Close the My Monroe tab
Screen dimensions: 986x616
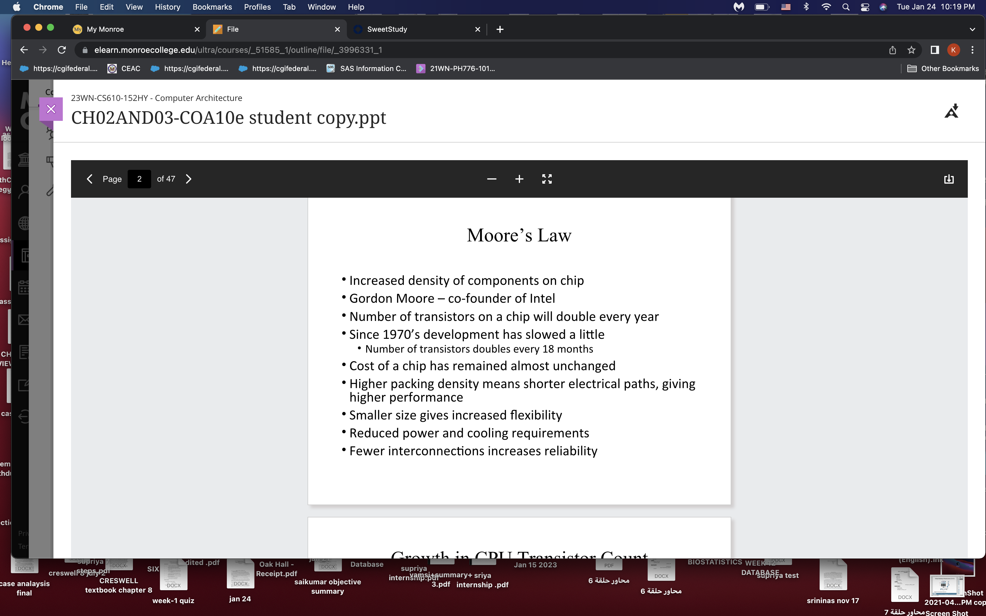(197, 29)
